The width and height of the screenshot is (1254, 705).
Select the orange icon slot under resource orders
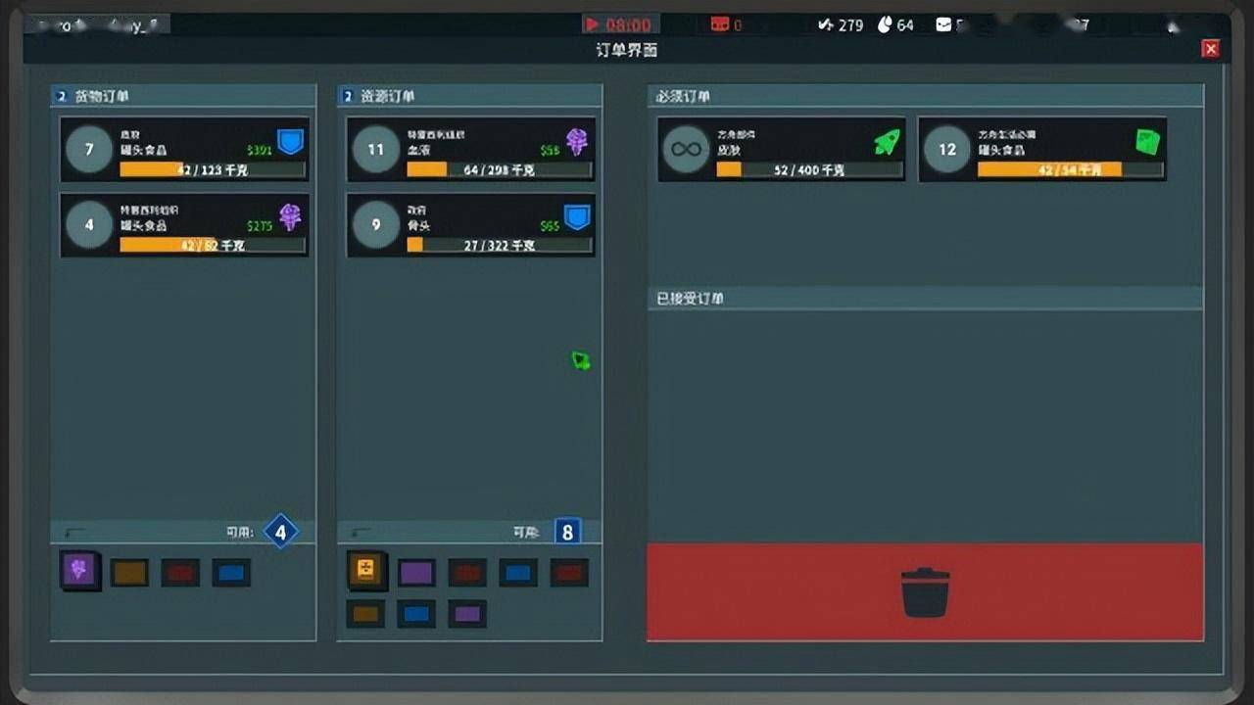pos(365,571)
